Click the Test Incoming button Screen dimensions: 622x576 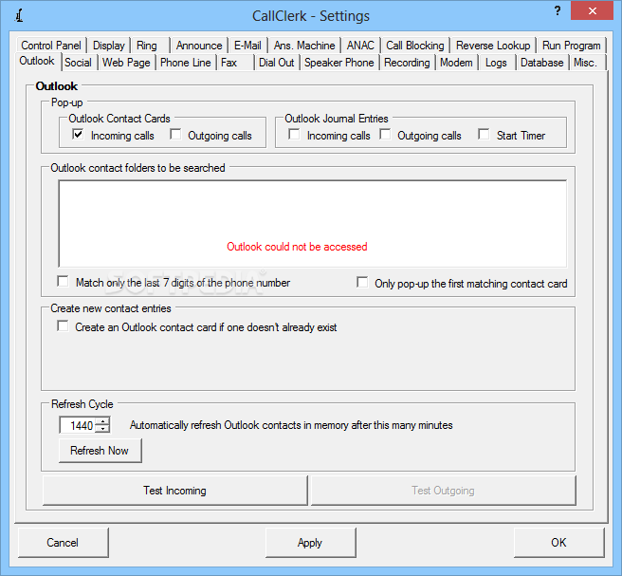point(174,491)
